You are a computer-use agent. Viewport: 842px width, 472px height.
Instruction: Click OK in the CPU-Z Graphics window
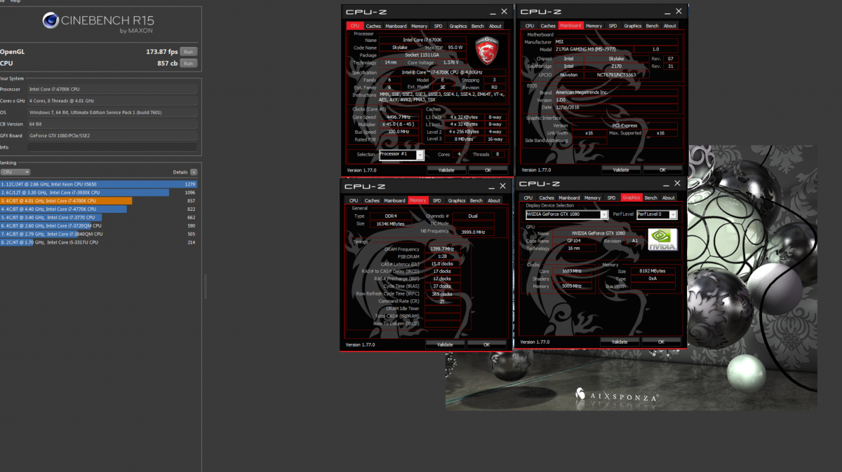tap(661, 342)
